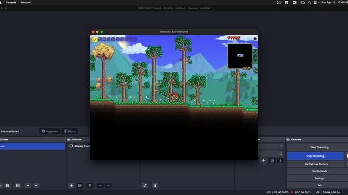Click the date and time in menu bar
Screen dimensions: 348x195
pyautogui.click(x=334, y=2)
